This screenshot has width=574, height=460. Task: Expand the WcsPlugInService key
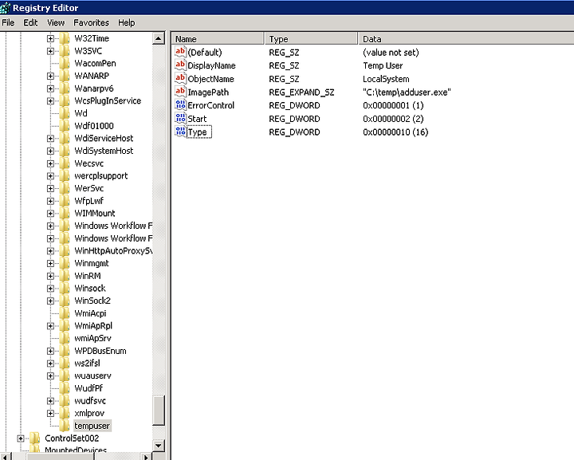pyautogui.click(x=50, y=101)
